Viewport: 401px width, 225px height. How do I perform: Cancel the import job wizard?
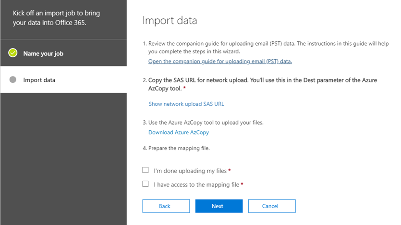coord(272,206)
